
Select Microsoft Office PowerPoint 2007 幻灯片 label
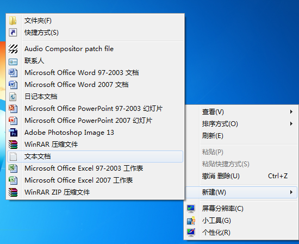pos(88,121)
